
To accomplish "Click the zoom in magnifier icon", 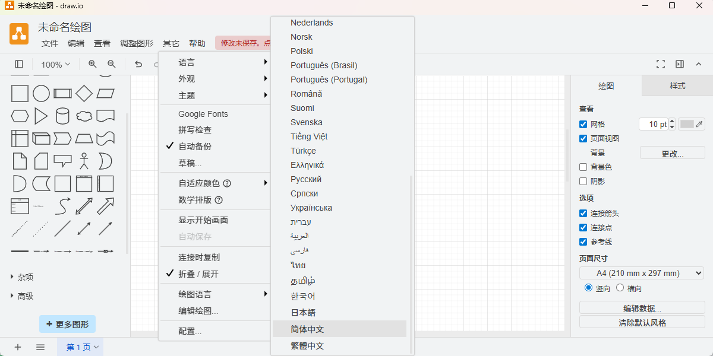I will (x=92, y=64).
